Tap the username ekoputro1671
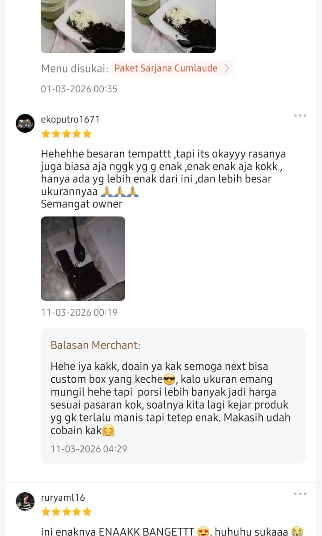 click(x=70, y=119)
